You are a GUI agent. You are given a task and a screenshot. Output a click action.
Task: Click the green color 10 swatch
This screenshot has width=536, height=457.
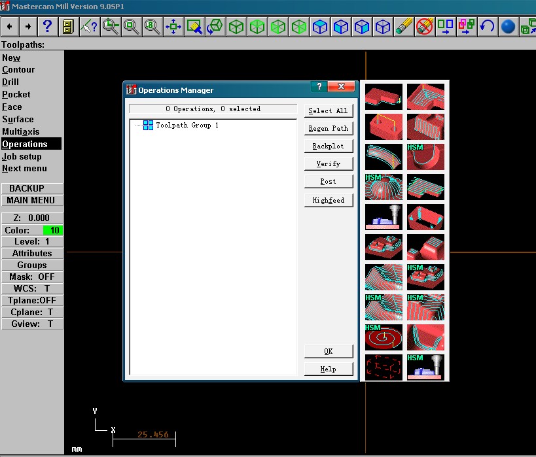tap(52, 230)
